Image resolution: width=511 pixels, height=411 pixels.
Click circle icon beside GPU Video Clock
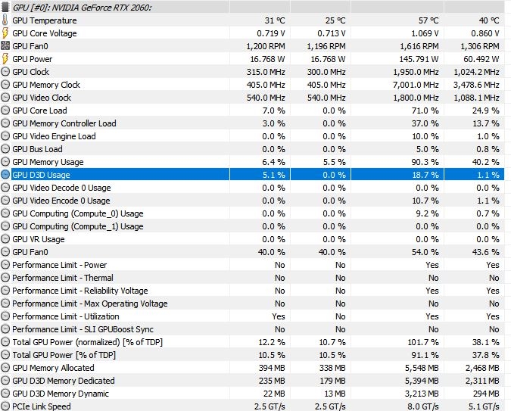pos(5,98)
